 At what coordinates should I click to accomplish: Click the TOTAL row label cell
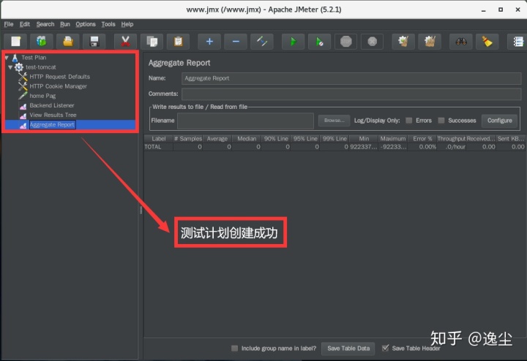tap(158, 147)
